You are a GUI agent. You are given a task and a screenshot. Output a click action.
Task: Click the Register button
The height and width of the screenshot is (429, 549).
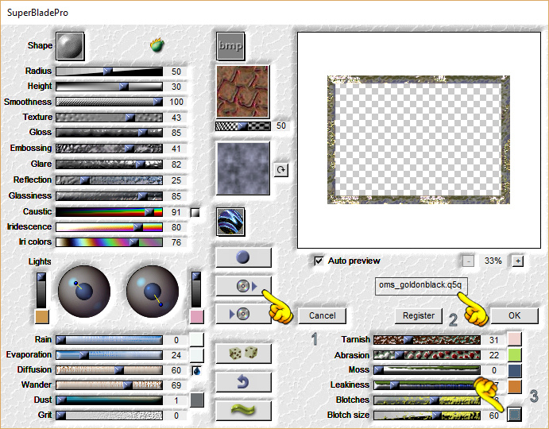[419, 315]
